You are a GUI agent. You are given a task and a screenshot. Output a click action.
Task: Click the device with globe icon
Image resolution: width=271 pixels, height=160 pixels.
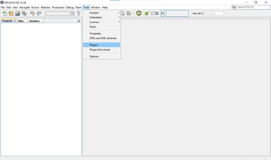point(155,13)
